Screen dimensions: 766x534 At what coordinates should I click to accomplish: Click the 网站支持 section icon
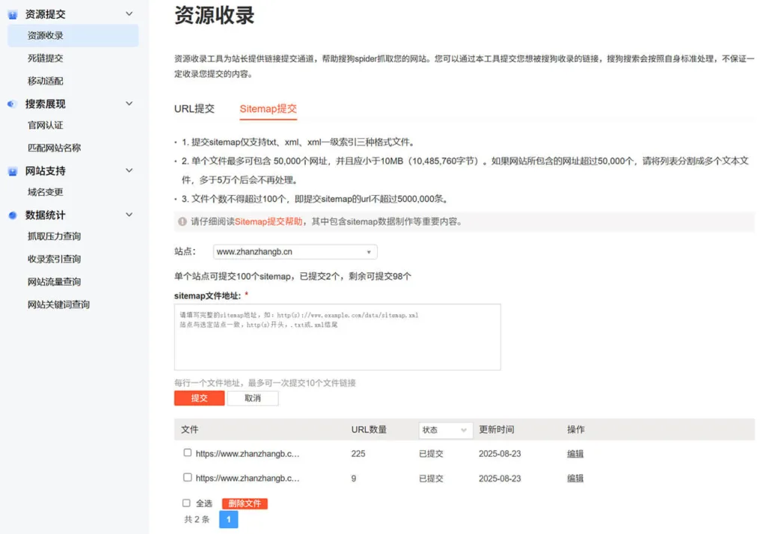point(12,171)
